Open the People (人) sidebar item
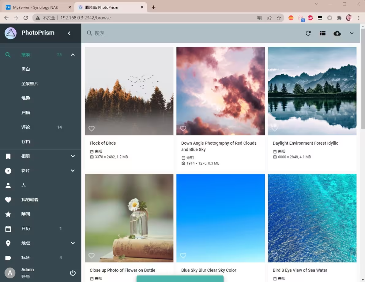Screen dimensions: 365x282 coord(24,185)
